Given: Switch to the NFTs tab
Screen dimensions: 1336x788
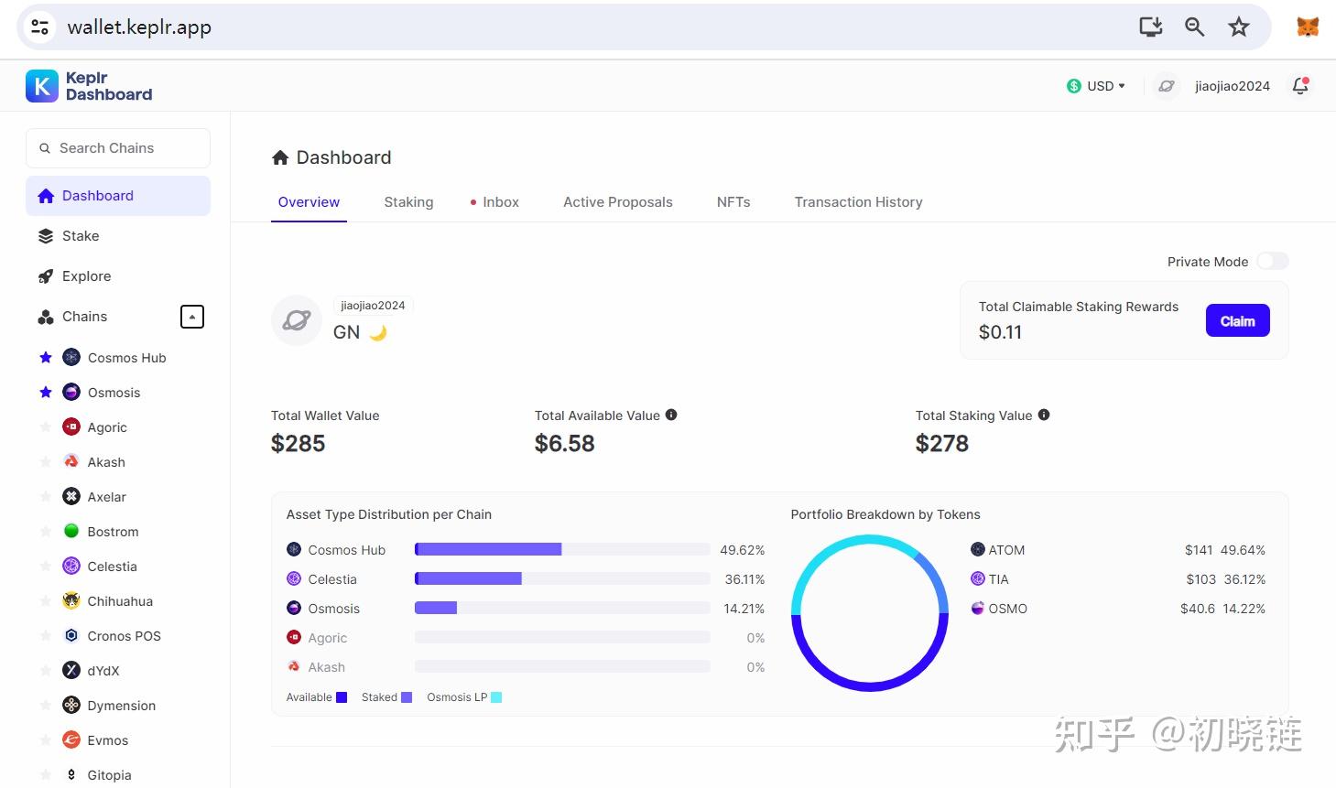Looking at the screenshot, I should [x=733, y=202].
